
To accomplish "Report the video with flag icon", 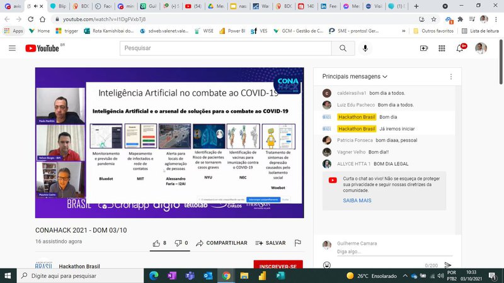I will pyautogui.click(x=297, y=243).
